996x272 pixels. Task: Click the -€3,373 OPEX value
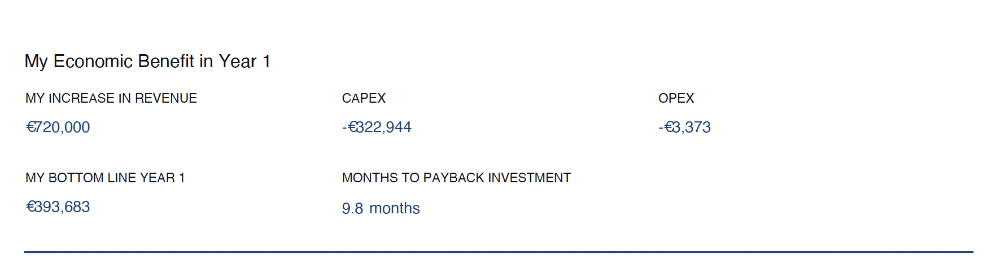click(684, 127)
